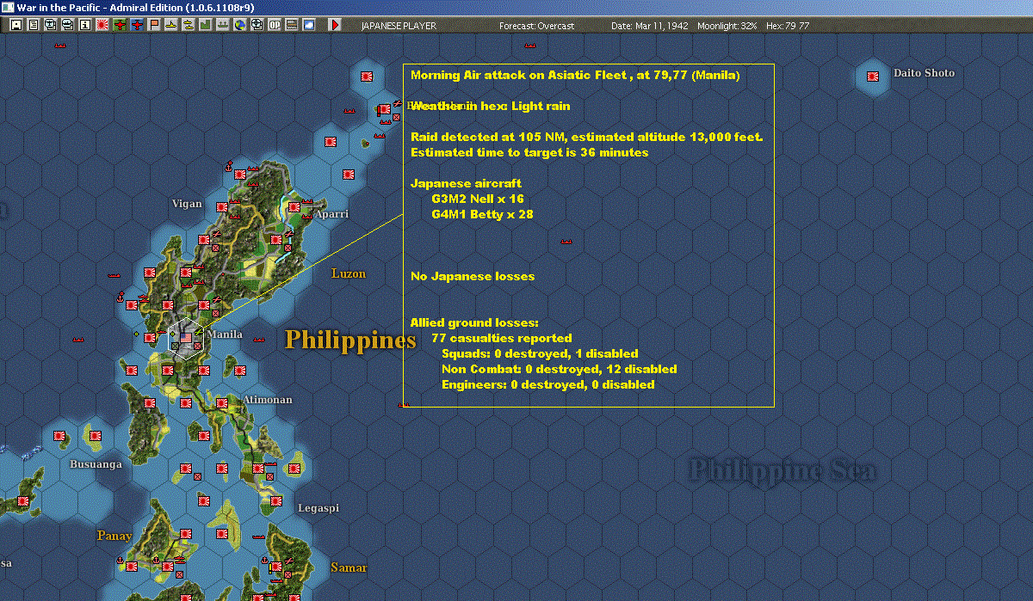Viewport: 1033px width, 601px height.
Task: Click the 'Legaspi' map label
Action: coord(319,508)
